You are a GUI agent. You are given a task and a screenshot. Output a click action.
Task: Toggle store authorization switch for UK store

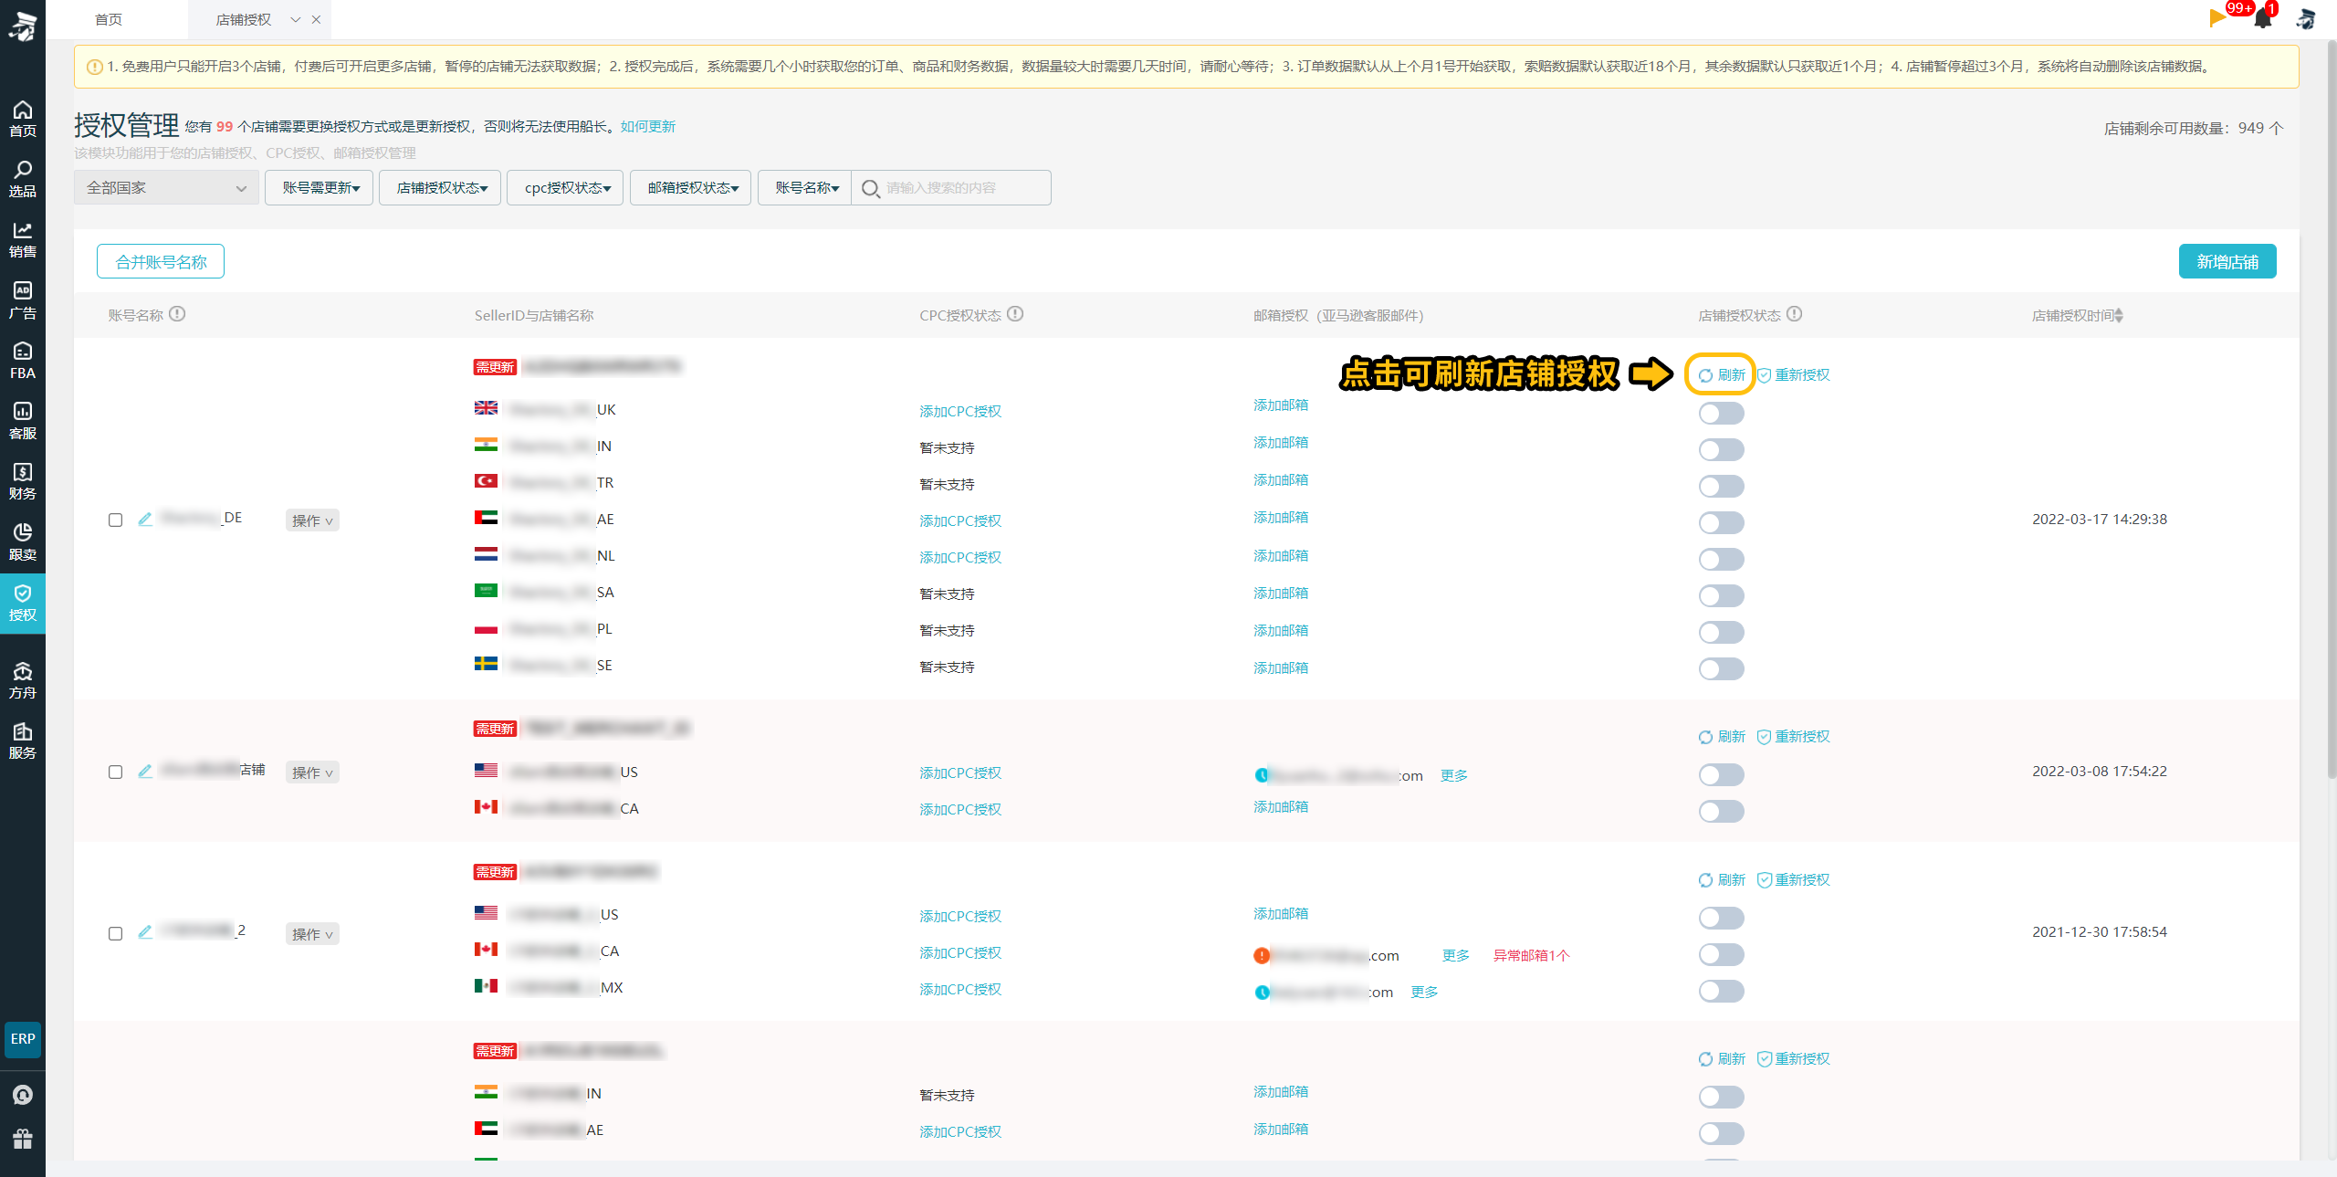(1721, 413)
